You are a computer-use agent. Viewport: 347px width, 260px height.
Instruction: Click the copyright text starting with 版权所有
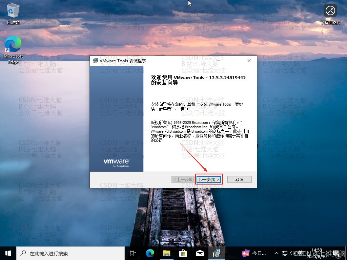tap(200, 131)
